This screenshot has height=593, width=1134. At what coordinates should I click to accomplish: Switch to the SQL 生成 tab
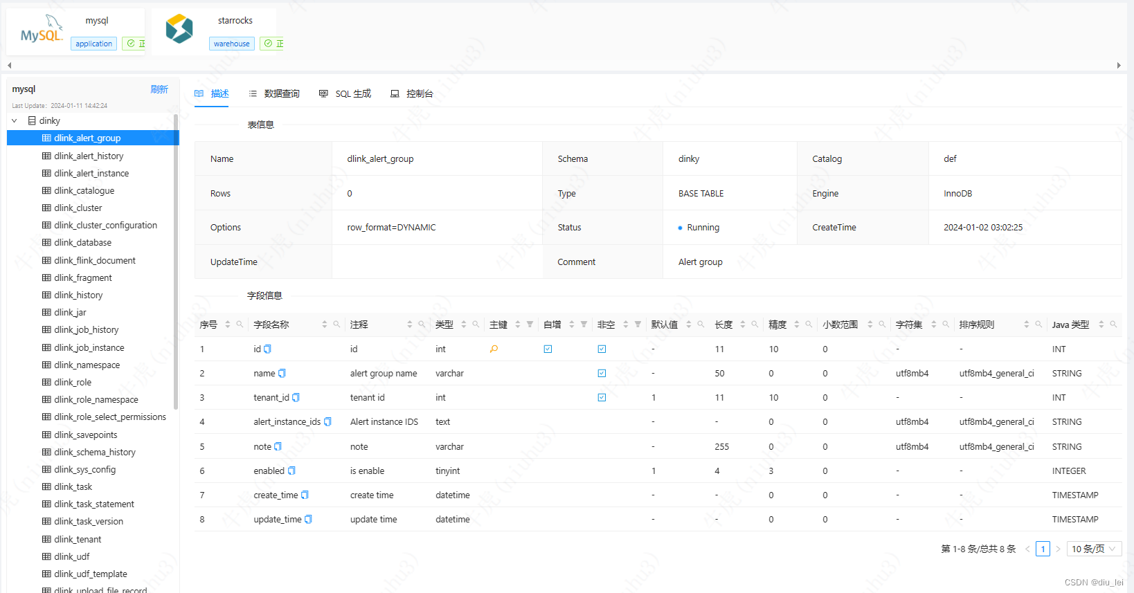pyautogui.click(x=345, y=94)
